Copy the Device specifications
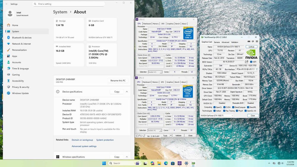The height and width of the screenshot is (167, 297). tap(117, 92)
